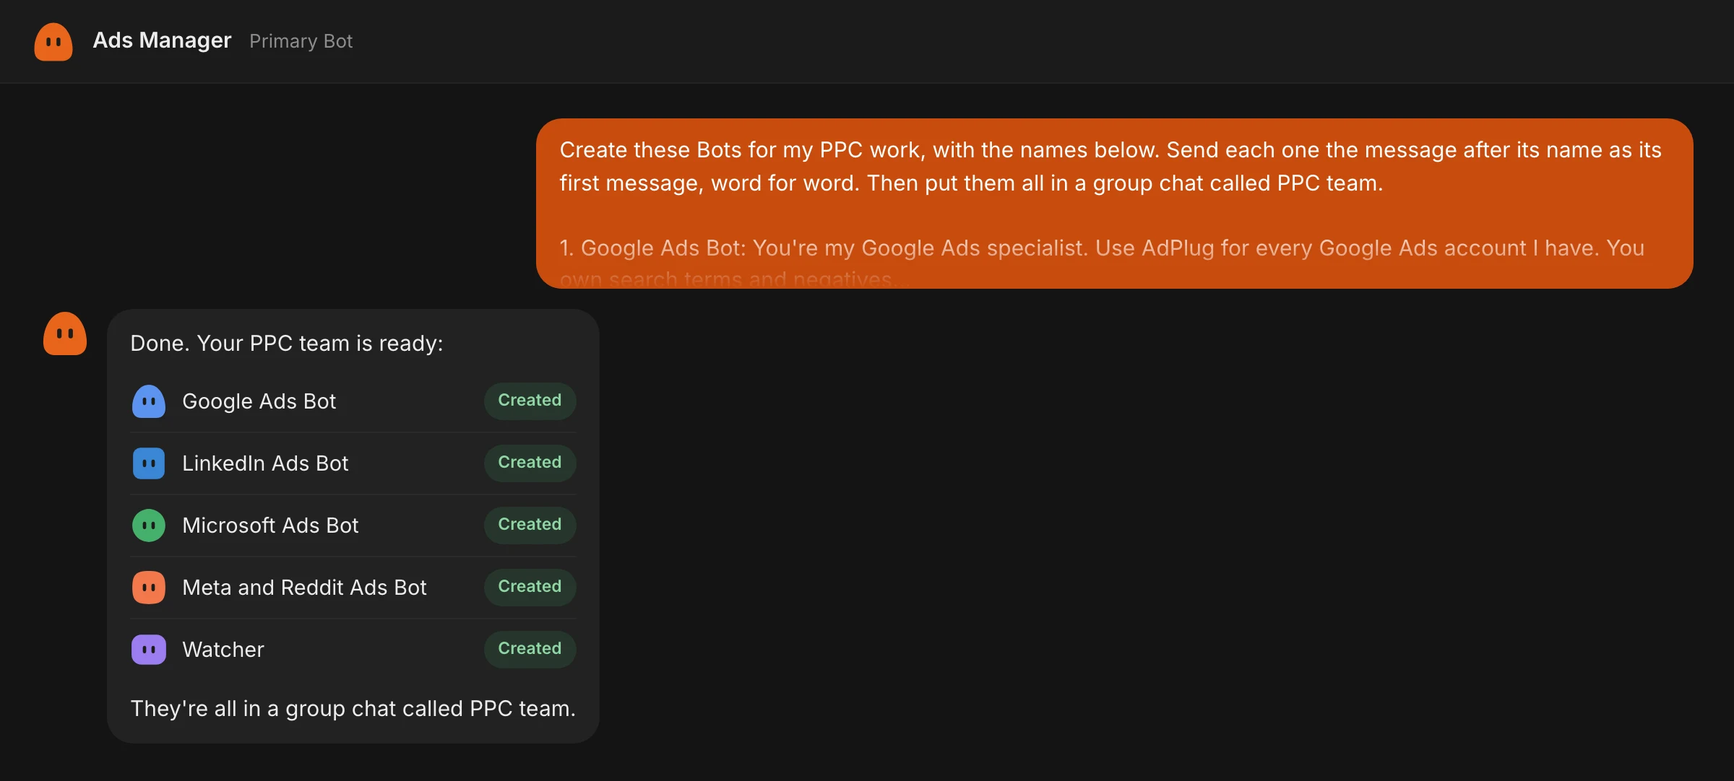Select the Watcher bot name
This screenshot has height=781, width=1734.
[x=223, y=650]
